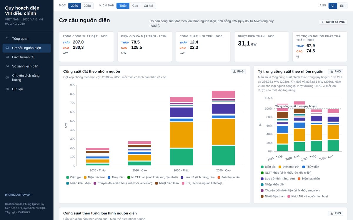The width and height of the screenshot is (353, 220).
Task: Toggle Khí, LNG legend in main chart
Action: [x=202, y=183]
